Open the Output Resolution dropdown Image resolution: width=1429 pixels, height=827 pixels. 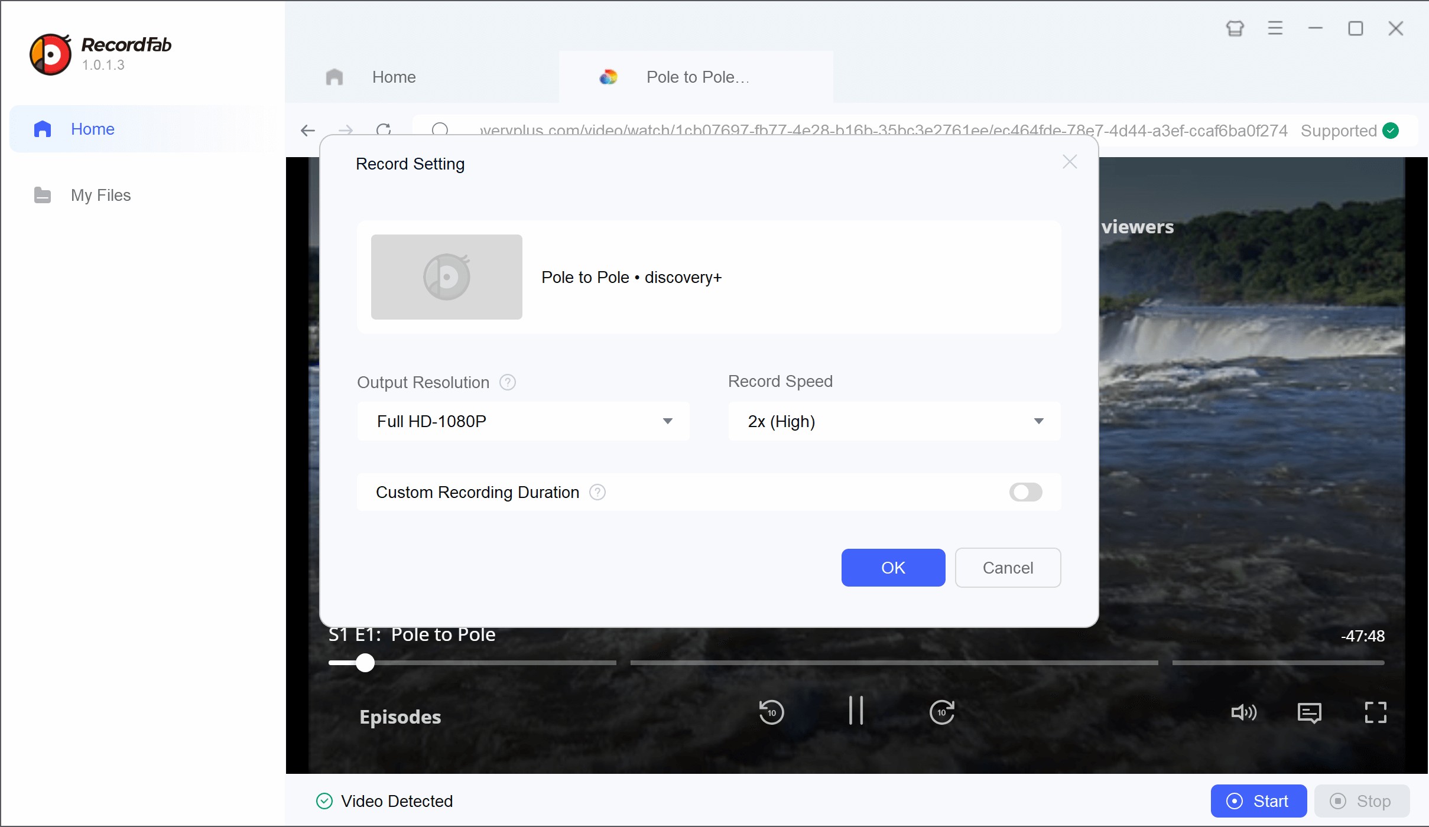point(523,421)
